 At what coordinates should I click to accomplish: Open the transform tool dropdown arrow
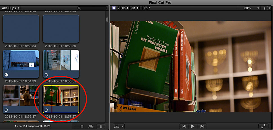click(x=123, y=126)
